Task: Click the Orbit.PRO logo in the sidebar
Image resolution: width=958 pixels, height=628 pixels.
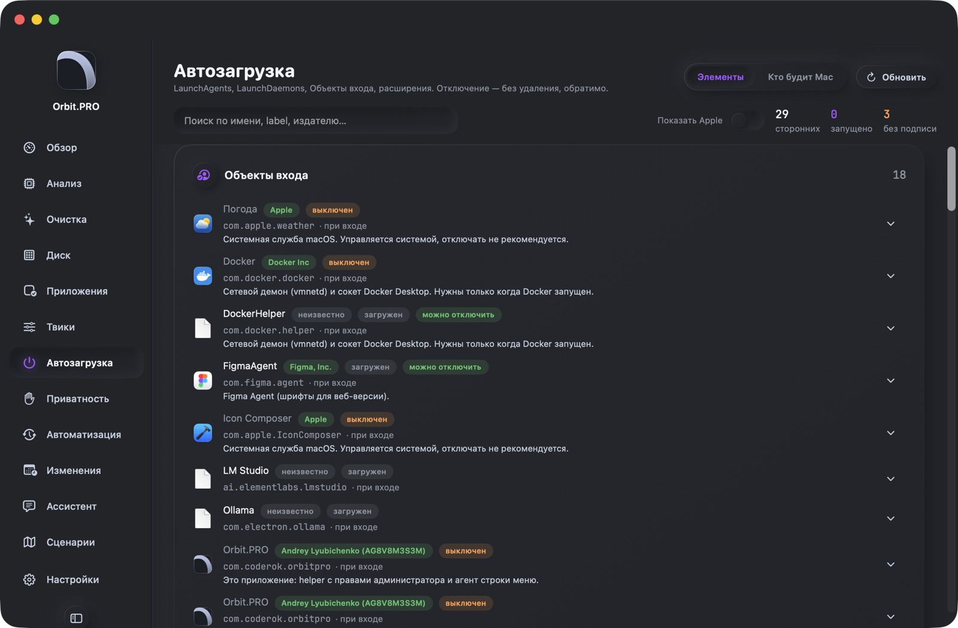Action: (76, 71)
